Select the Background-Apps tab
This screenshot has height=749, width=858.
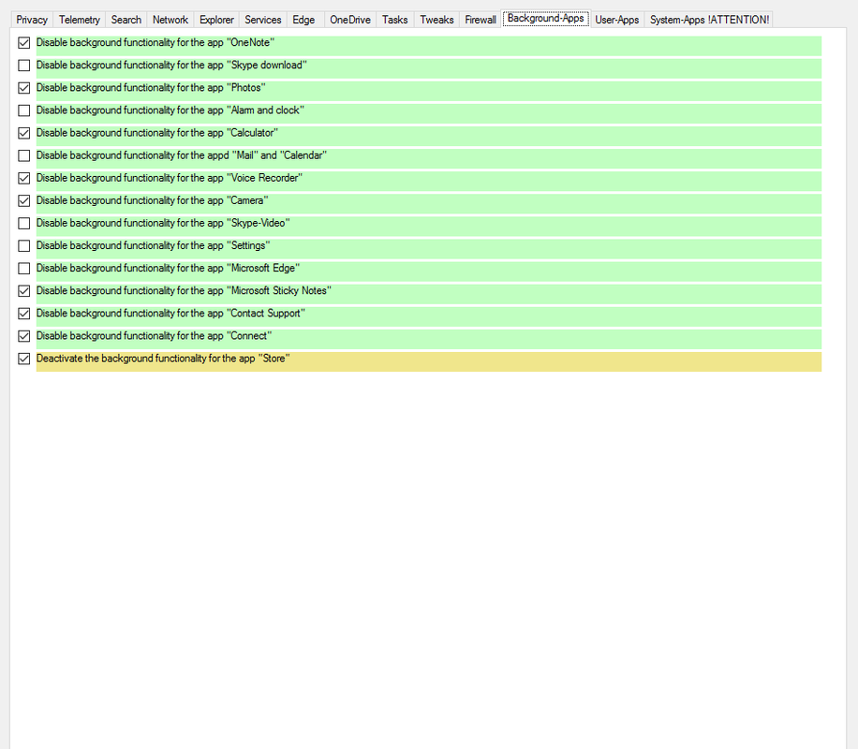pyautogui.click(x=545, y=19)
